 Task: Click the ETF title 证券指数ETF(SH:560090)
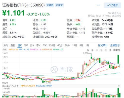point(23,5)
